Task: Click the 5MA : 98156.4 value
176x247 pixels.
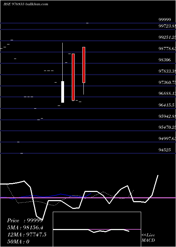Action: point(25,228)
